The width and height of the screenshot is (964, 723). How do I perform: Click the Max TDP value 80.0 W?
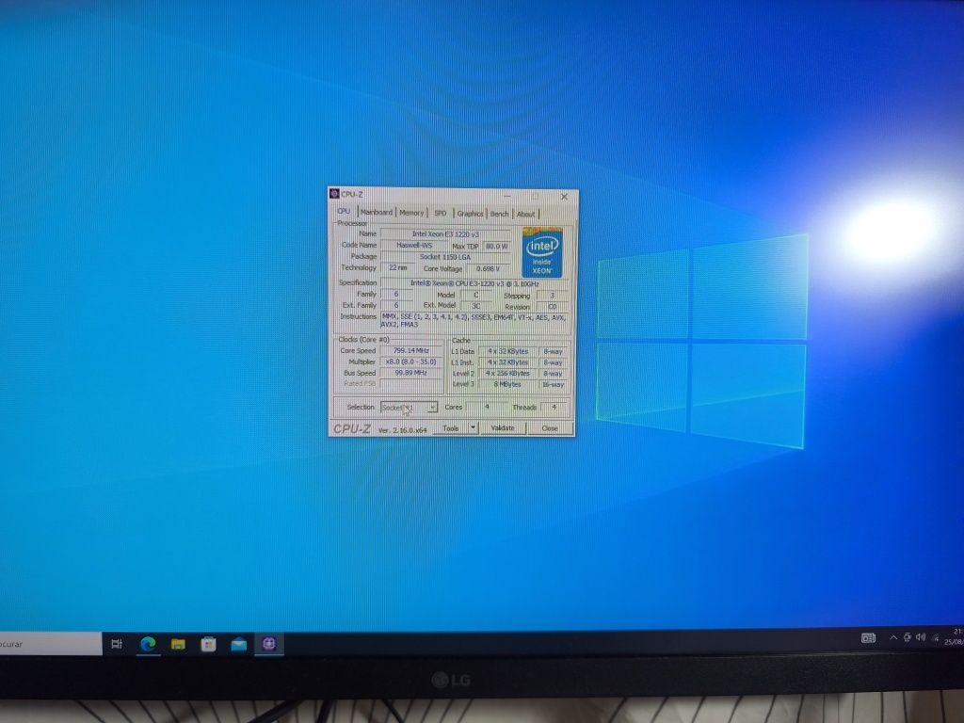point(497,246)
